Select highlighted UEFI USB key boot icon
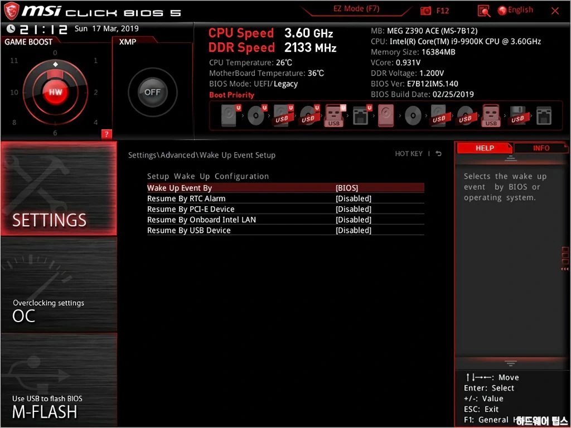 [335, 115]
